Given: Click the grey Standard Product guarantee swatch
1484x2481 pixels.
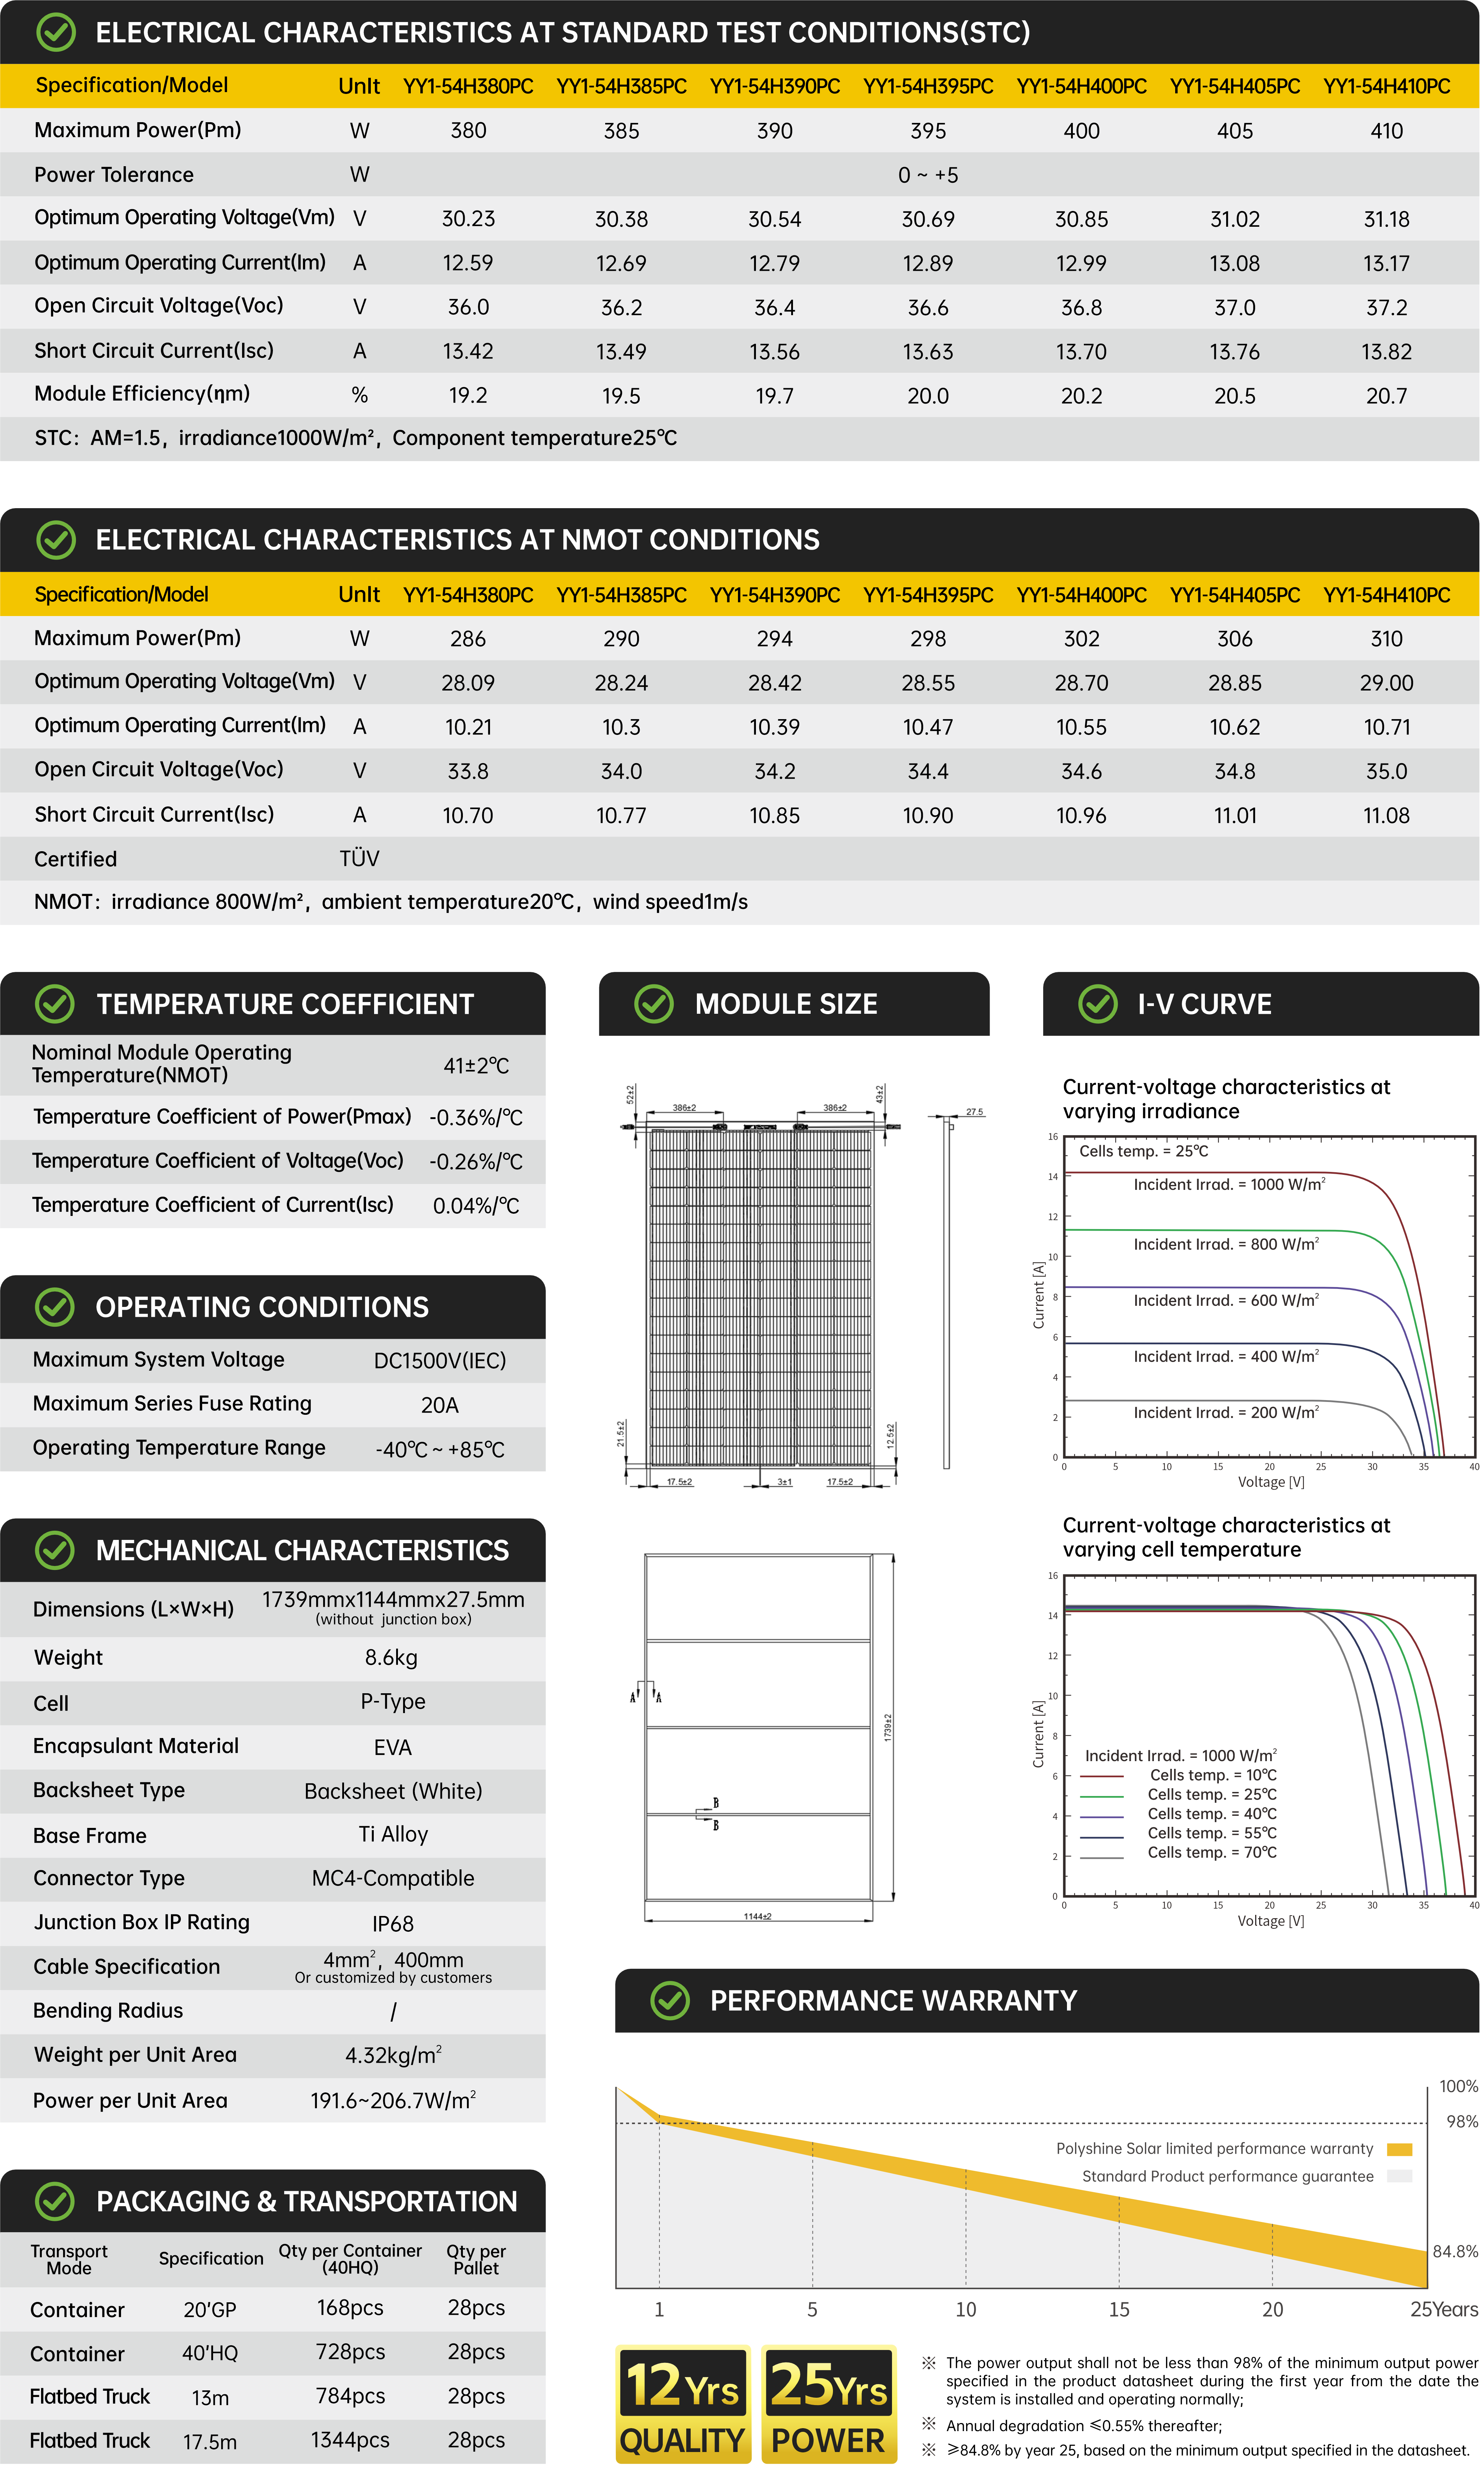Looking at the screenshot, I should point(1400,2177).
